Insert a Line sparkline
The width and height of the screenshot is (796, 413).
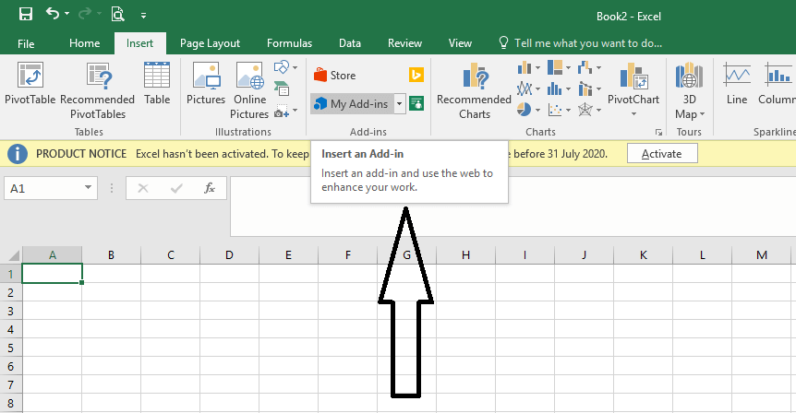click(737, 84)
